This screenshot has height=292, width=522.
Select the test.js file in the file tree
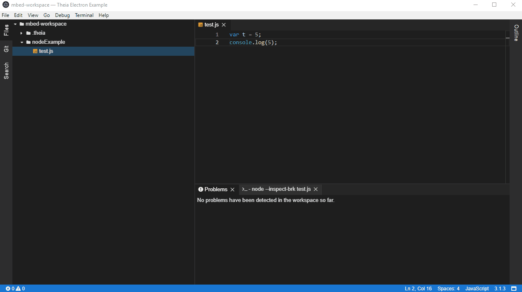click(46, 51)
